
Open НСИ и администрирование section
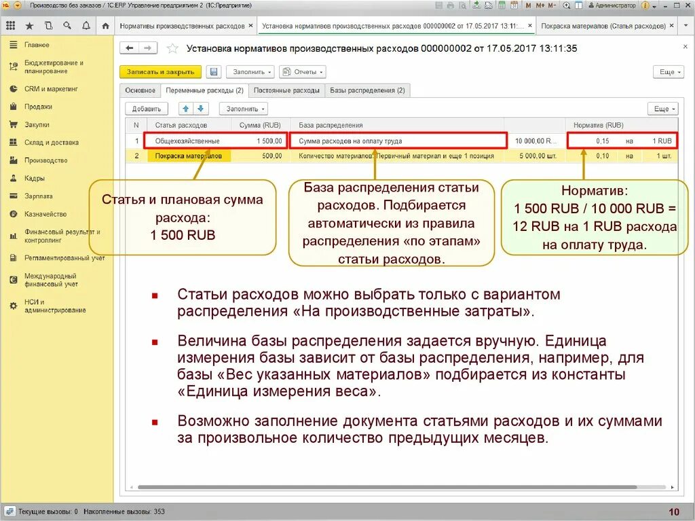tap(55, 306)
